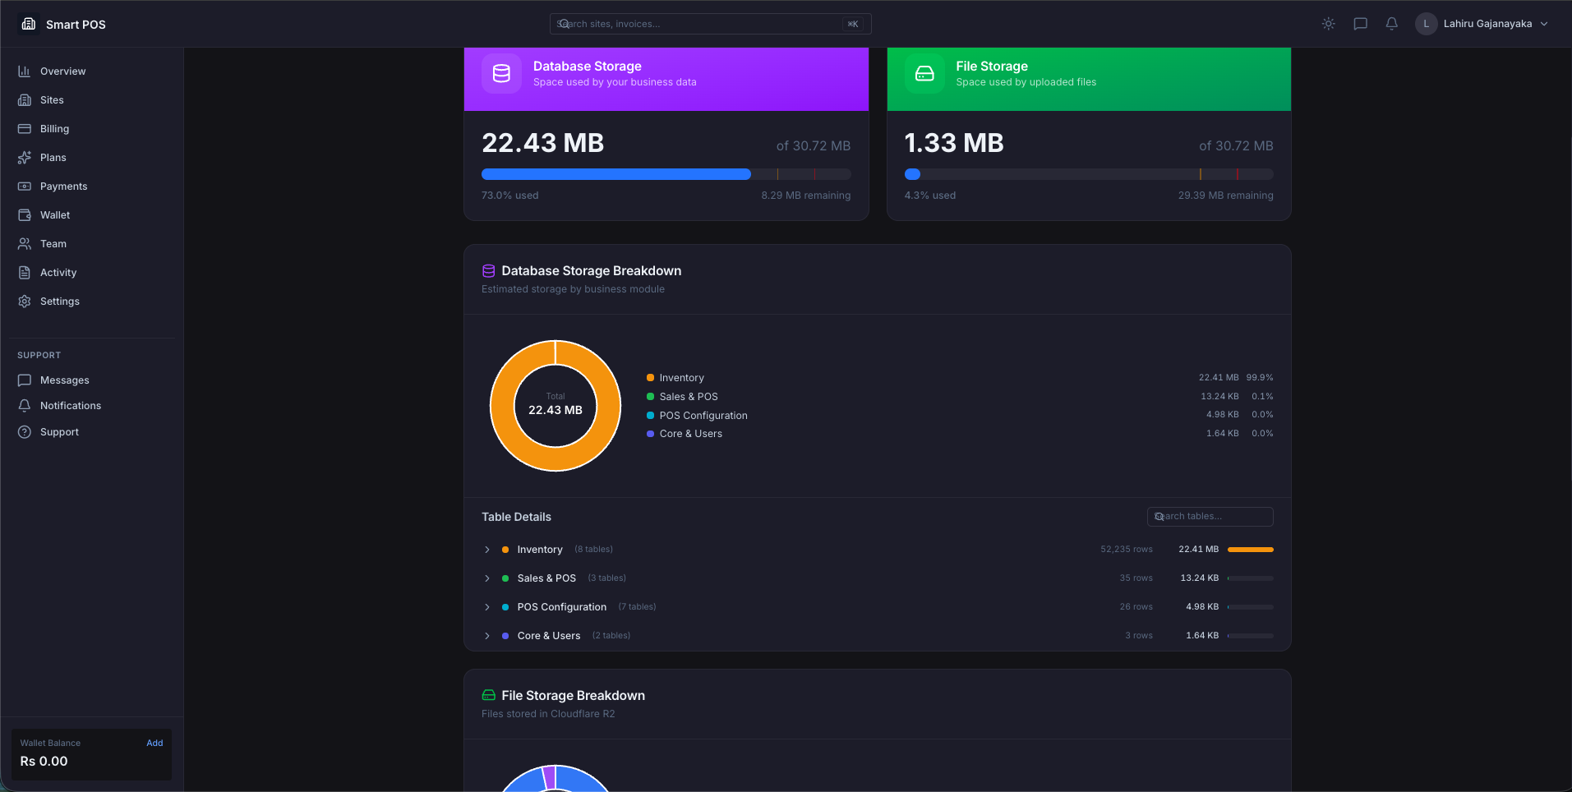Open the chat messages icon in header
Viewport: 1572px width, 792px height.
tap(1360, 24)
